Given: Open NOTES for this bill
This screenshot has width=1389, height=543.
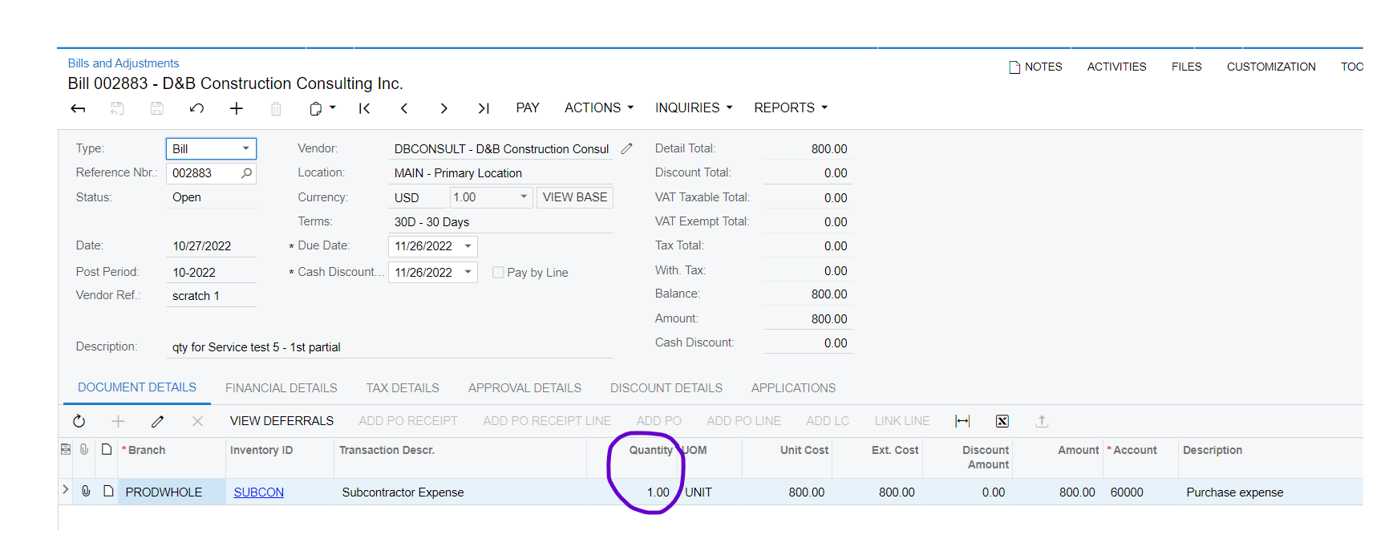Looking at the screenshot, I should point(1035,67).
